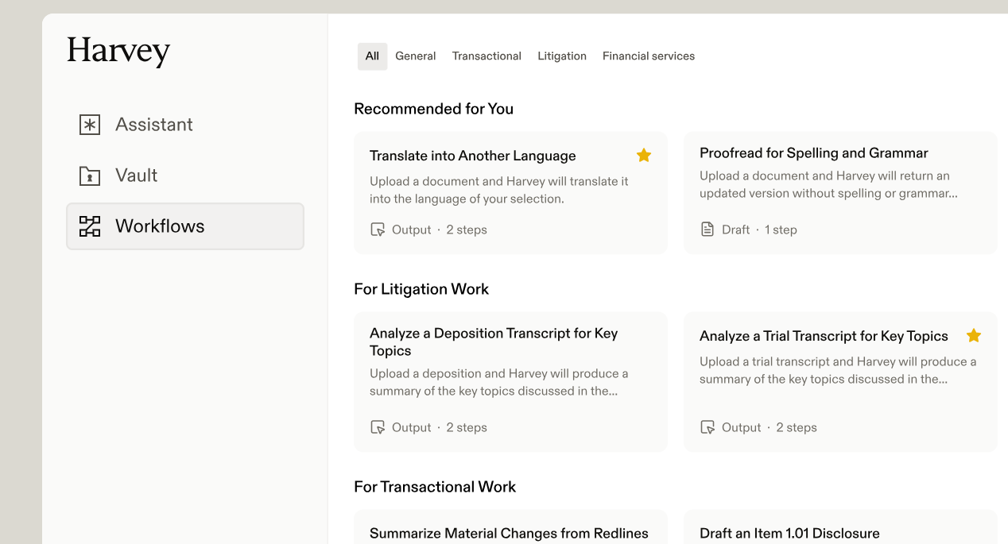
Task: Click the Harvey logo
Action: pos(118,51)
